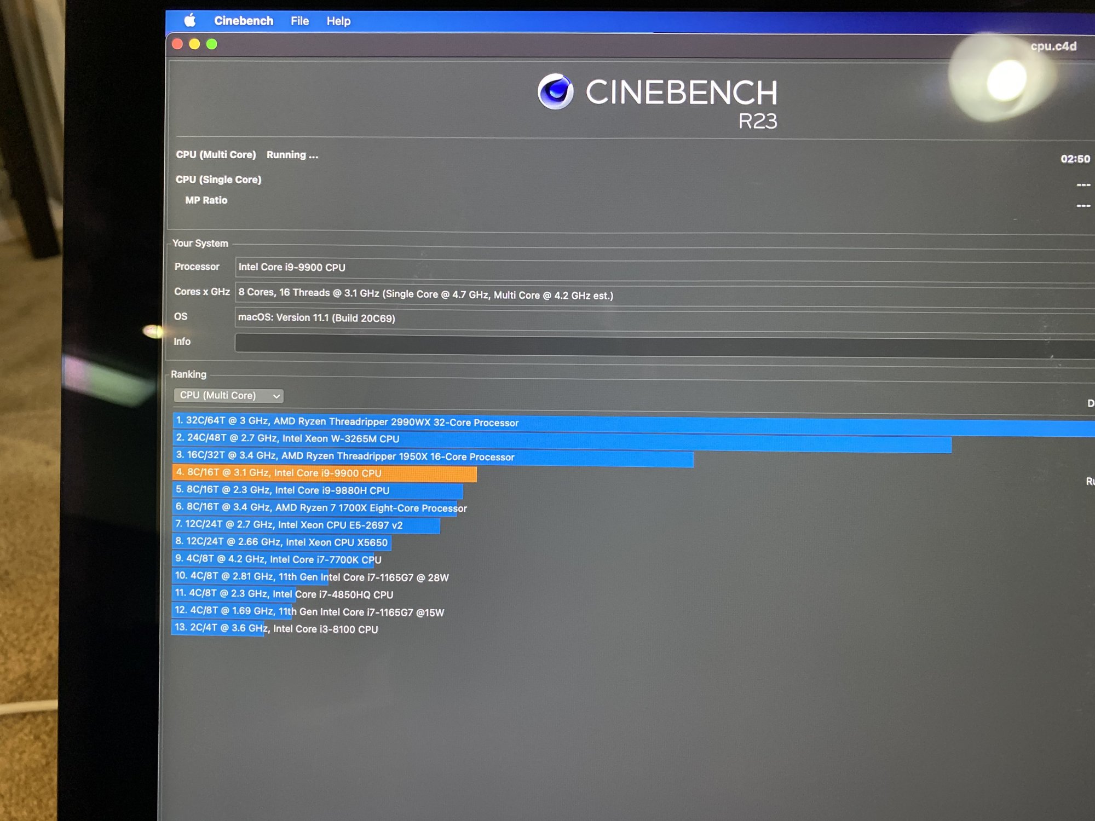This screenshot has width=1095, height=821.
Task: Open the Cinebench application menu
Action: (x=243, y=21)
